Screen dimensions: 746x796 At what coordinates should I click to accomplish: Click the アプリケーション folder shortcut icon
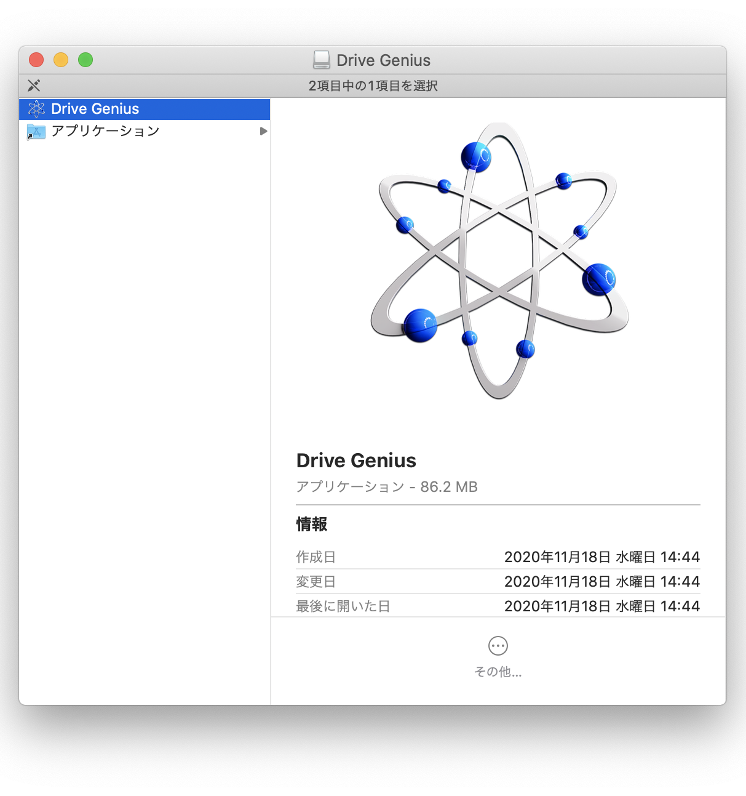click(36, 131)
